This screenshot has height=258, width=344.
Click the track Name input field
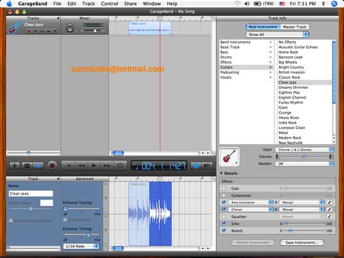(31, 194)
